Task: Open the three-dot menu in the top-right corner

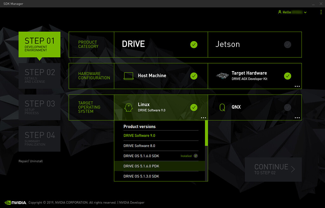Action: click(x=321, y=12)
